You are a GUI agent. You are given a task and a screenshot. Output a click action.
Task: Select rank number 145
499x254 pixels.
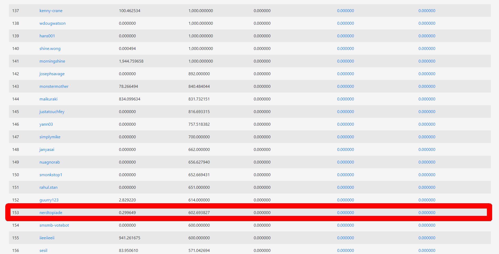[16, 112]
